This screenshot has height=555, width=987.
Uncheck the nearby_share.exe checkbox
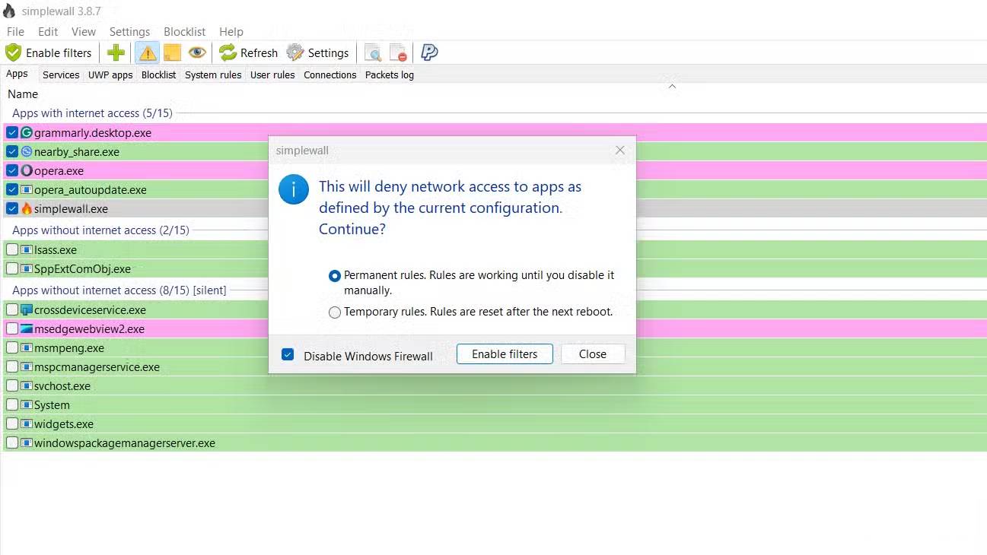tap(12, 151)
